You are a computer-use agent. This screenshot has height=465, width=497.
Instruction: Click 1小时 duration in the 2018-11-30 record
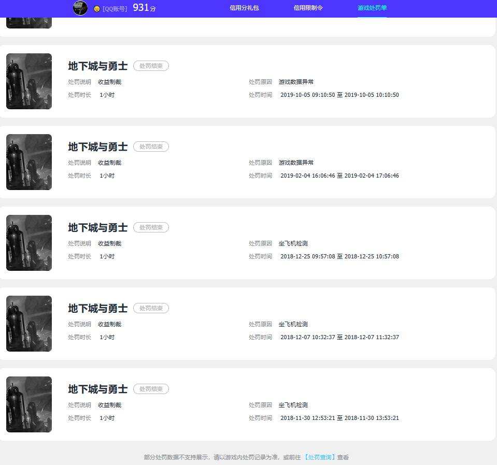click(107, 418)
